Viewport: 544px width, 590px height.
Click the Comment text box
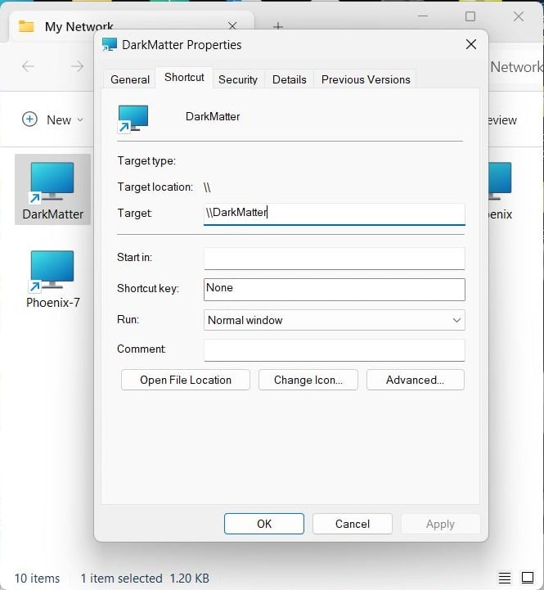tap(334, 350)
